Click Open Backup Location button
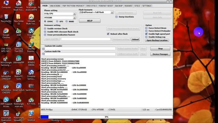 [x=157, y=40]
